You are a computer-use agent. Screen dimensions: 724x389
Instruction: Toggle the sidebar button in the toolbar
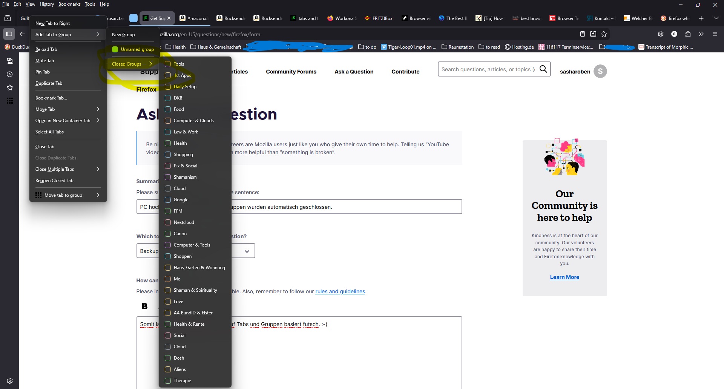click(9, 34)
